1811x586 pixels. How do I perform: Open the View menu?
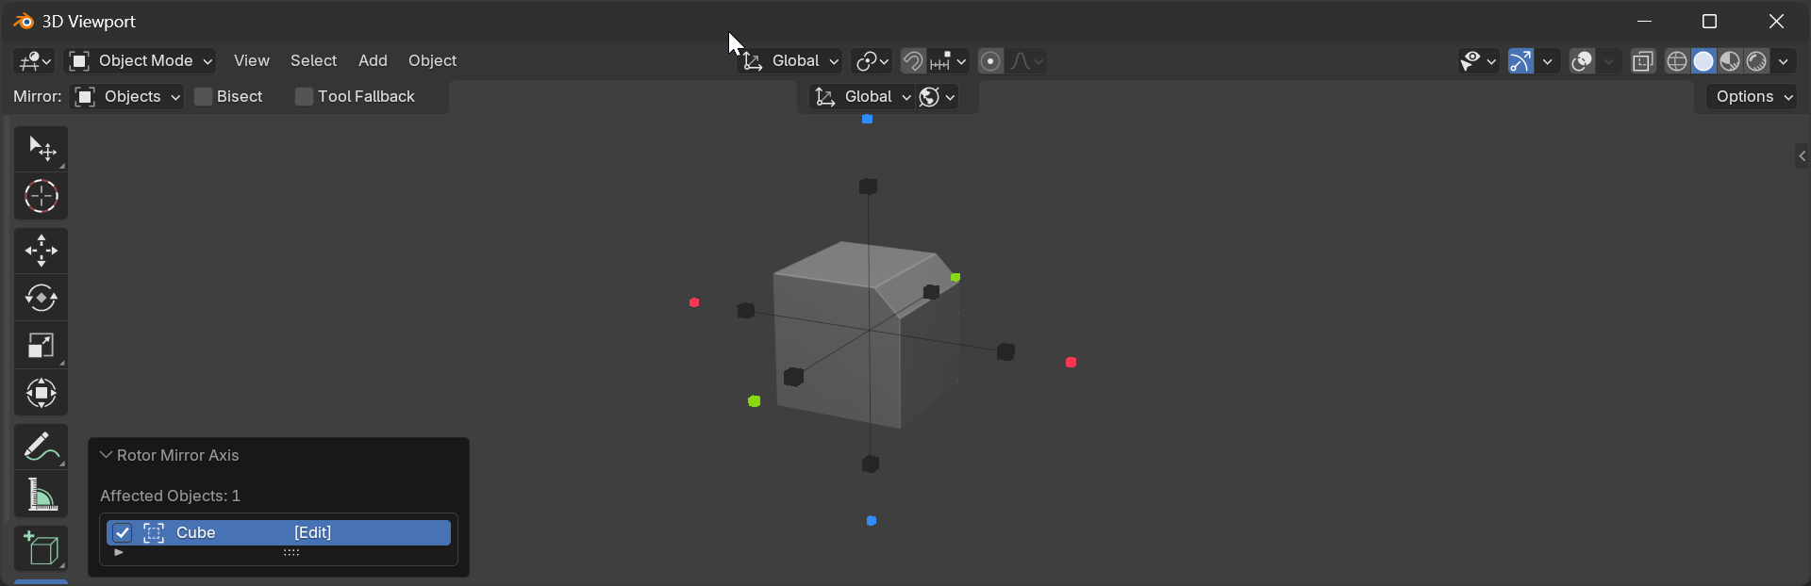[251, 61]
